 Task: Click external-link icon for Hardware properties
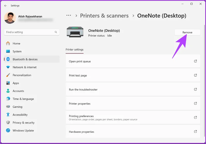[195, 131]
